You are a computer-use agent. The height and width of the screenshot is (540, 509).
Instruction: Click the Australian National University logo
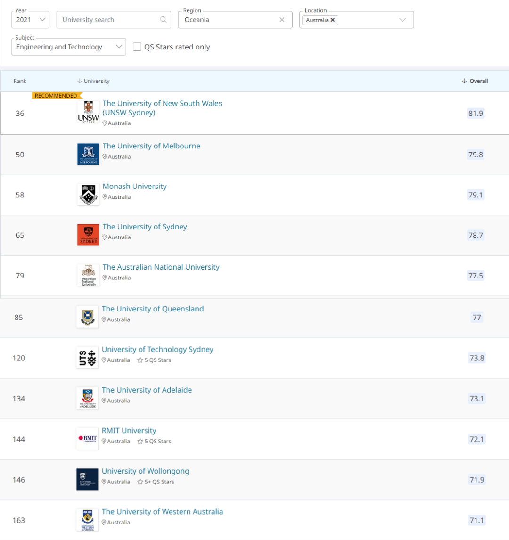(88, 275)
